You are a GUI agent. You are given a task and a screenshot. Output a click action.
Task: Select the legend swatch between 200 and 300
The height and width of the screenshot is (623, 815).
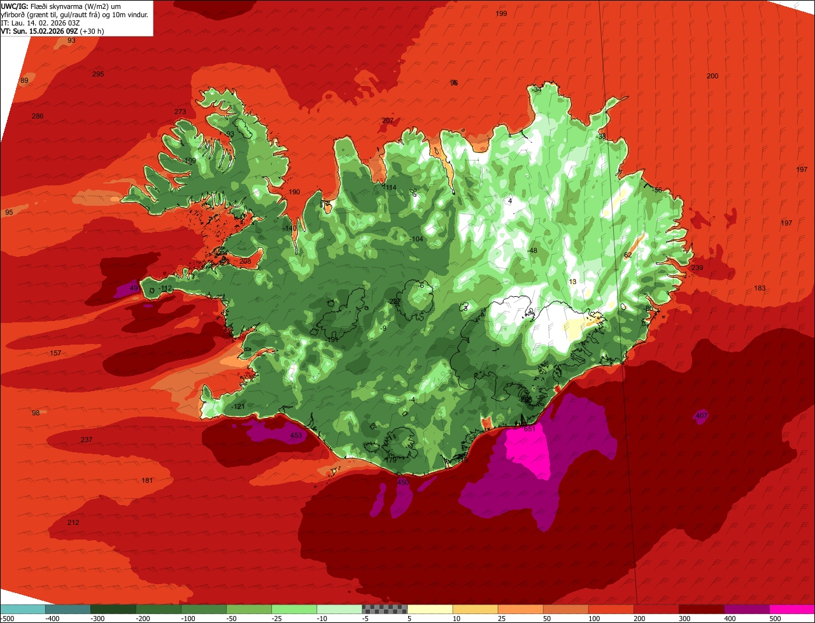pyautogui.click(x=656, y=609)
